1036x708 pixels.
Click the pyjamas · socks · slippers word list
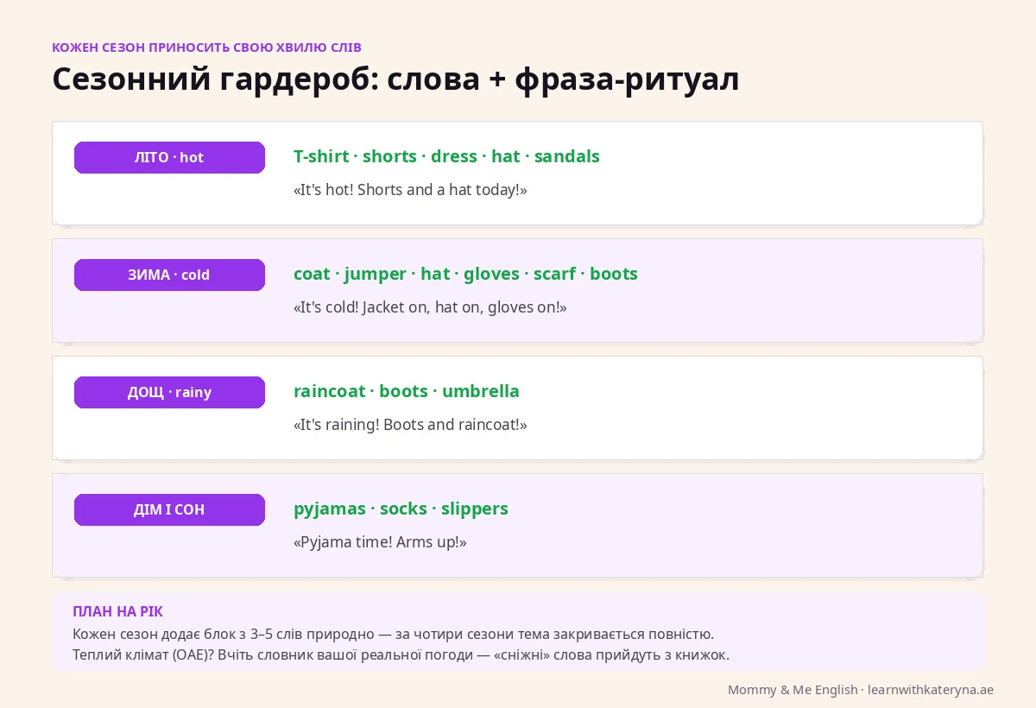(401, 509)
